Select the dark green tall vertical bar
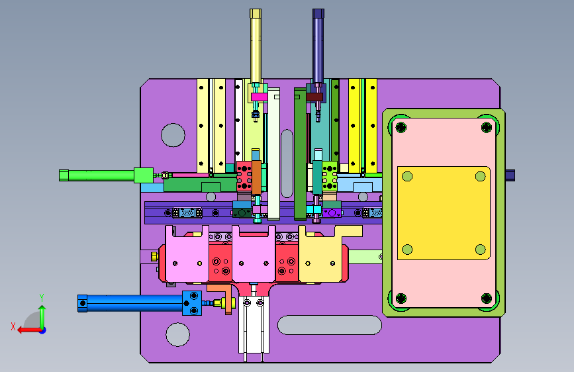The image size is (574, 372). click(x=300, y=154)
